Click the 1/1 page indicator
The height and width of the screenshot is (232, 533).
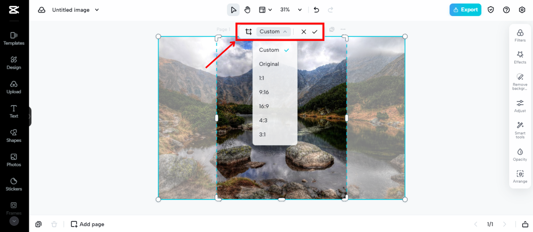coord(491,224)
